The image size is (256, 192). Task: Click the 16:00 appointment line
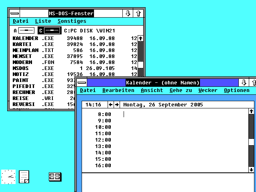tap(165, 166)
